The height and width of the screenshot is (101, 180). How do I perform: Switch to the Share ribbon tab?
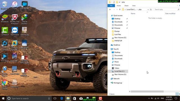point(126,6)
